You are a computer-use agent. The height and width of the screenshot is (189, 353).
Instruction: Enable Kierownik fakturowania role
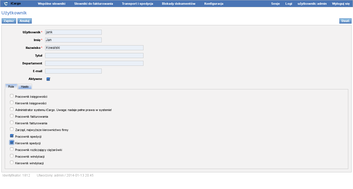click(x=12, y=122)
